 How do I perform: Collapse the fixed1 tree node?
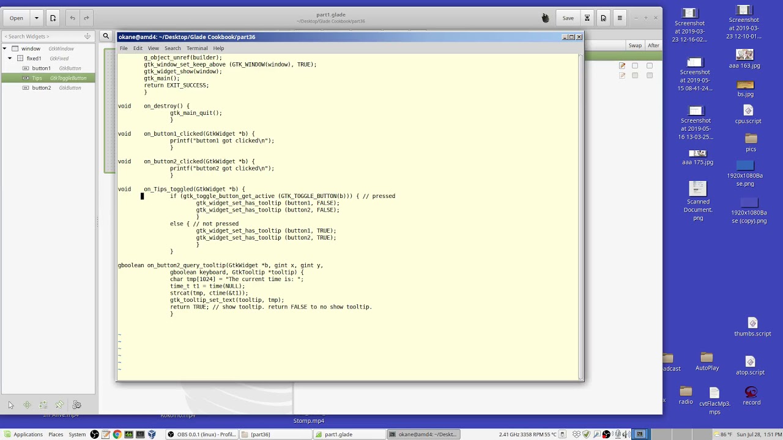point(10,58)
